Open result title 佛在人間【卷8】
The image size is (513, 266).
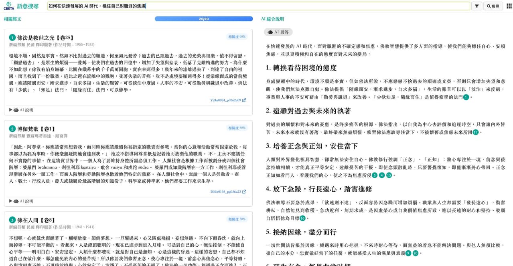click(x=36, y=220)
